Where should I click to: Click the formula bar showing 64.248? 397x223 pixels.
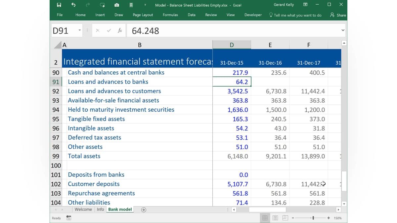click(233, 30)
